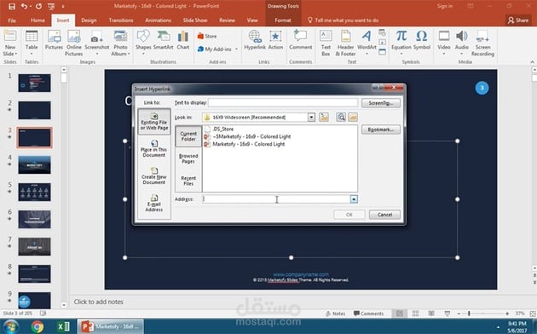Click the Store add-in button
Viewport: 537px width, 334px height.
[207, 36]
